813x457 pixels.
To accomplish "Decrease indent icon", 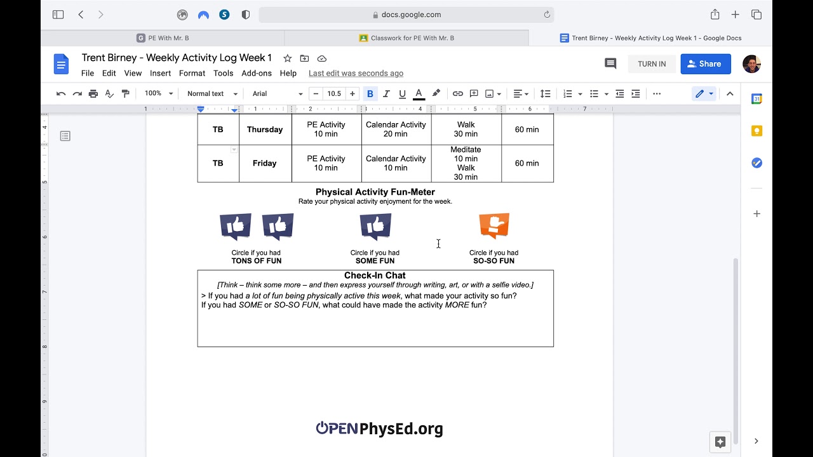I will point(619,94).
